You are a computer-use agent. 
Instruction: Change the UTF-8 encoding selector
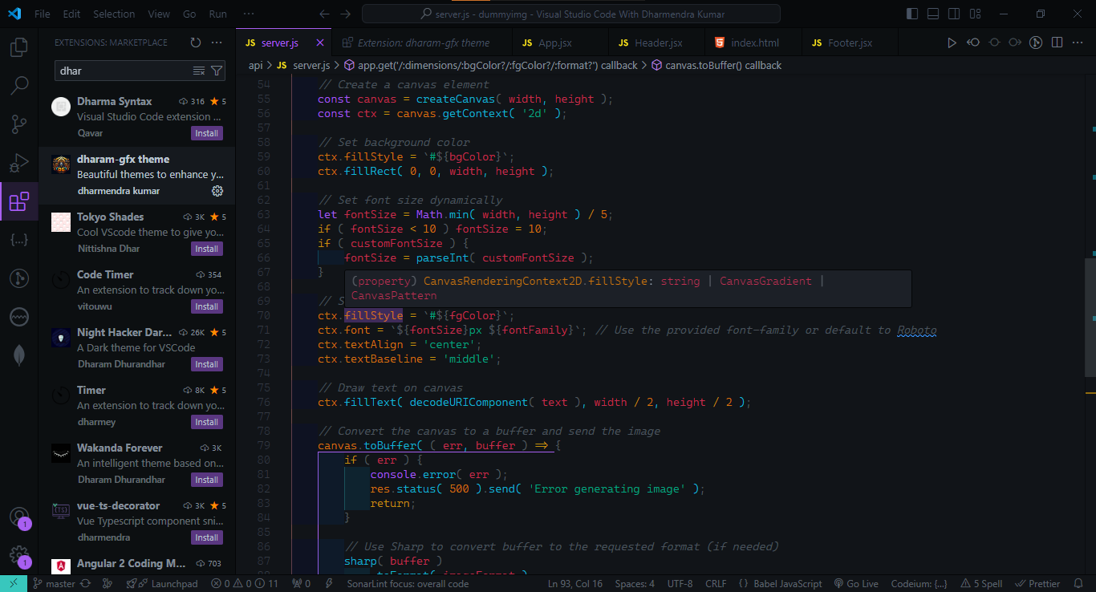pos(679,584)
